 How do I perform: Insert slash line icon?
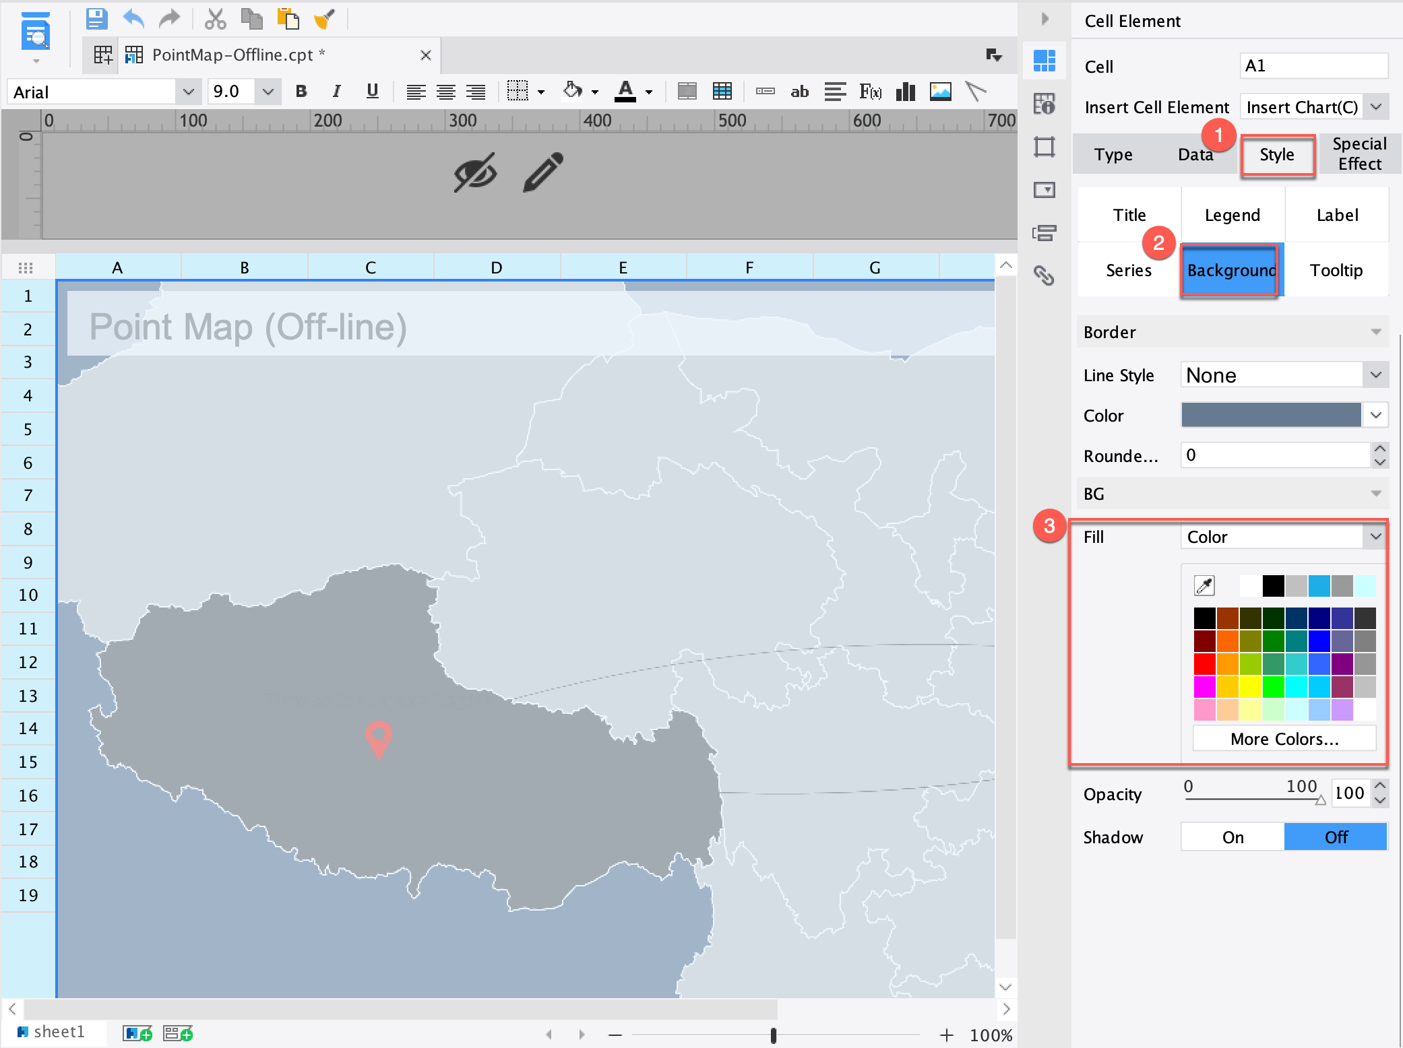tap(976, 91)
